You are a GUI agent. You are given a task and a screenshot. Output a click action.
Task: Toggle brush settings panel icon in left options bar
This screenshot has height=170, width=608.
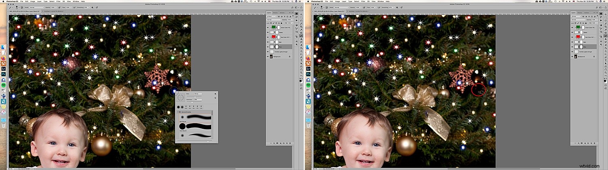pos(22,8)
